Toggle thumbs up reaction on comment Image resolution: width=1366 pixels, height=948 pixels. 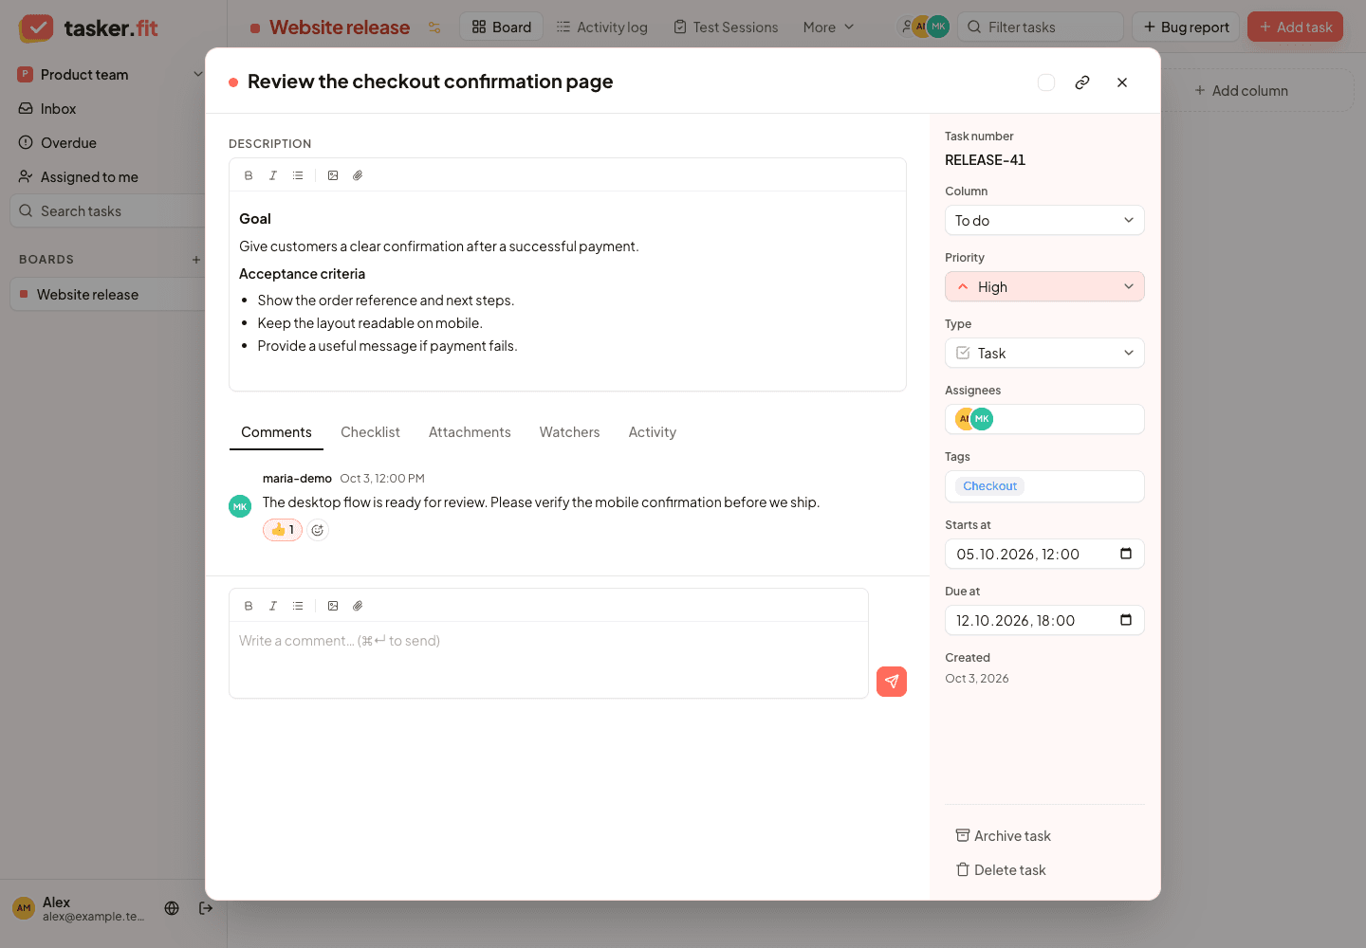283,530
